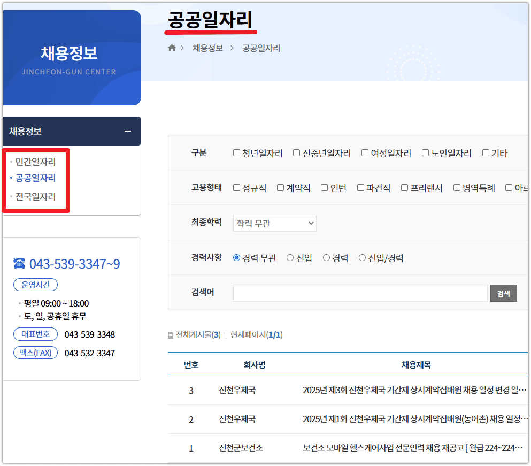Check the 기타 category checkbox
531x466 pixels.
click(x=484, y=152)
